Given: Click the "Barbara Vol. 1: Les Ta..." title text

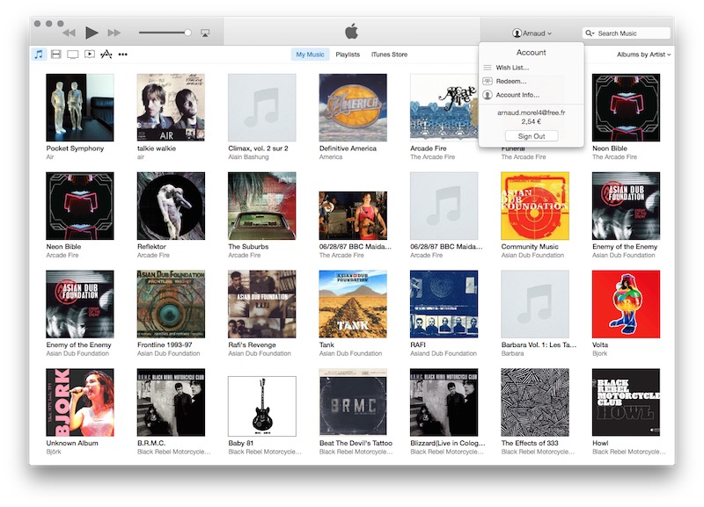Looking at the screenshot, I should 539,344.
